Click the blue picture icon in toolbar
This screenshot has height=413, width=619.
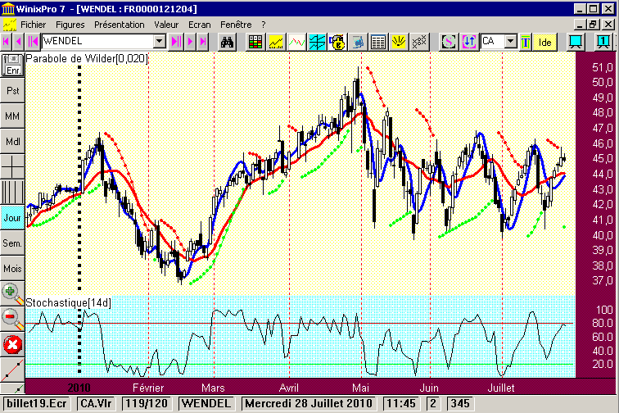(358, 42)
